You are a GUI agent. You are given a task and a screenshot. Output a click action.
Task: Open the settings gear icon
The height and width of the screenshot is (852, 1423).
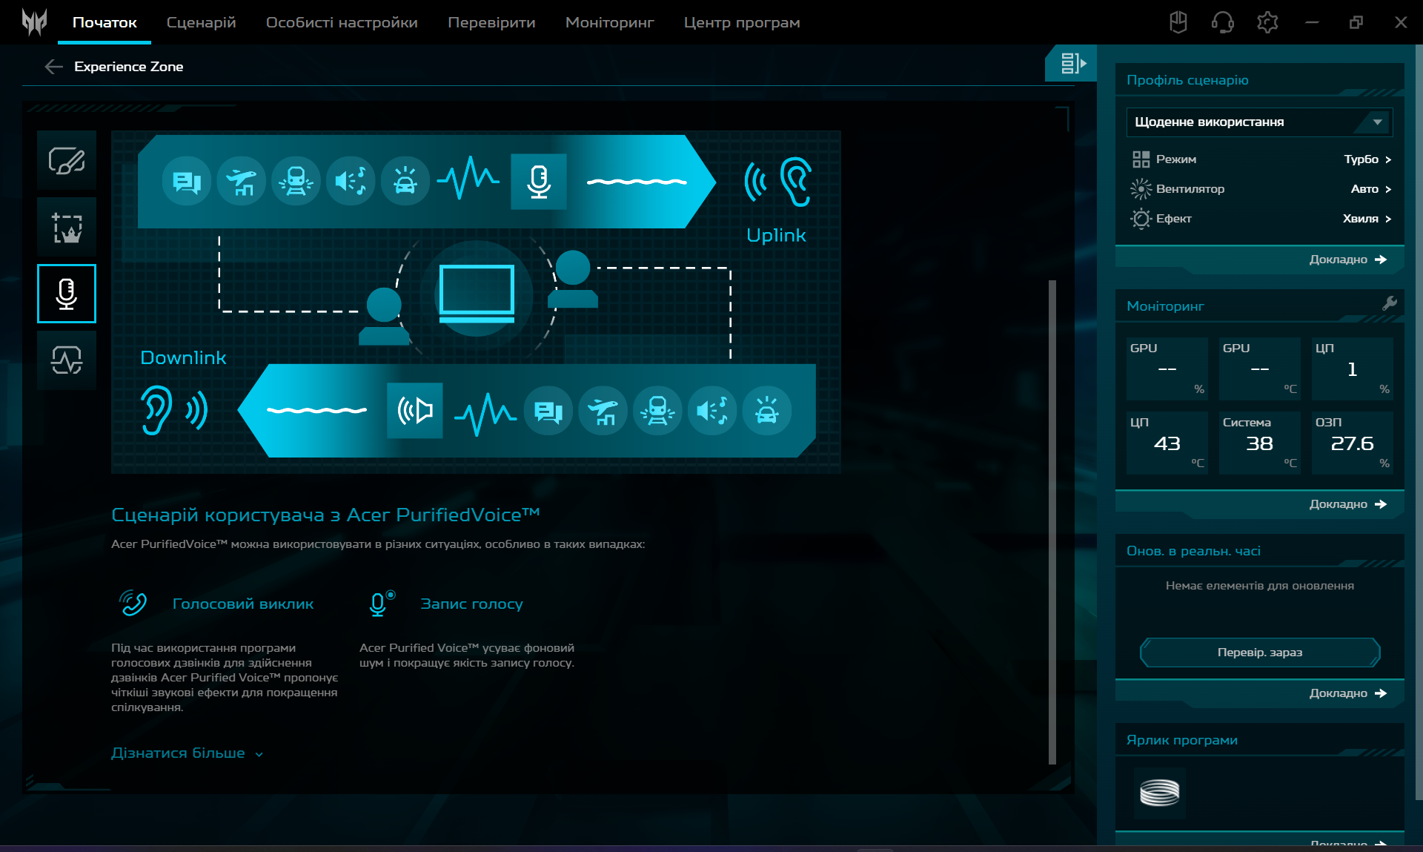[1267, 22]
